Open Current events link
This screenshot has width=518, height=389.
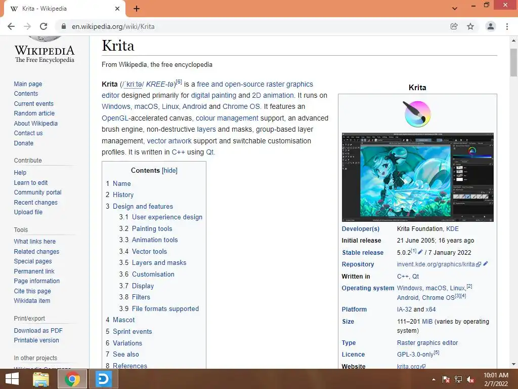33,103
